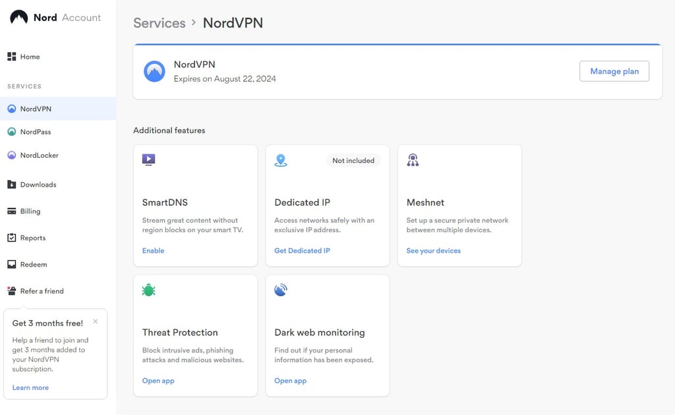Click the Account text beside Nord logo

pyautogui.click(x=81, y=17)
